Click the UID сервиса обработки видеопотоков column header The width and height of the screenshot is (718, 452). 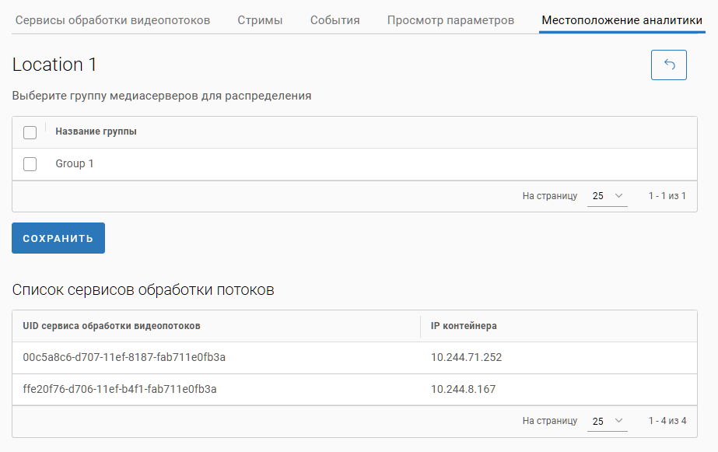point(111,326)
